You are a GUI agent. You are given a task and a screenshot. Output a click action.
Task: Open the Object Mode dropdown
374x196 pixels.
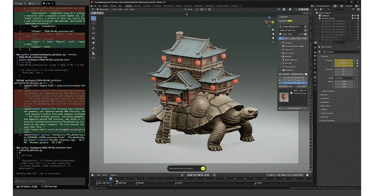[104, 9]
